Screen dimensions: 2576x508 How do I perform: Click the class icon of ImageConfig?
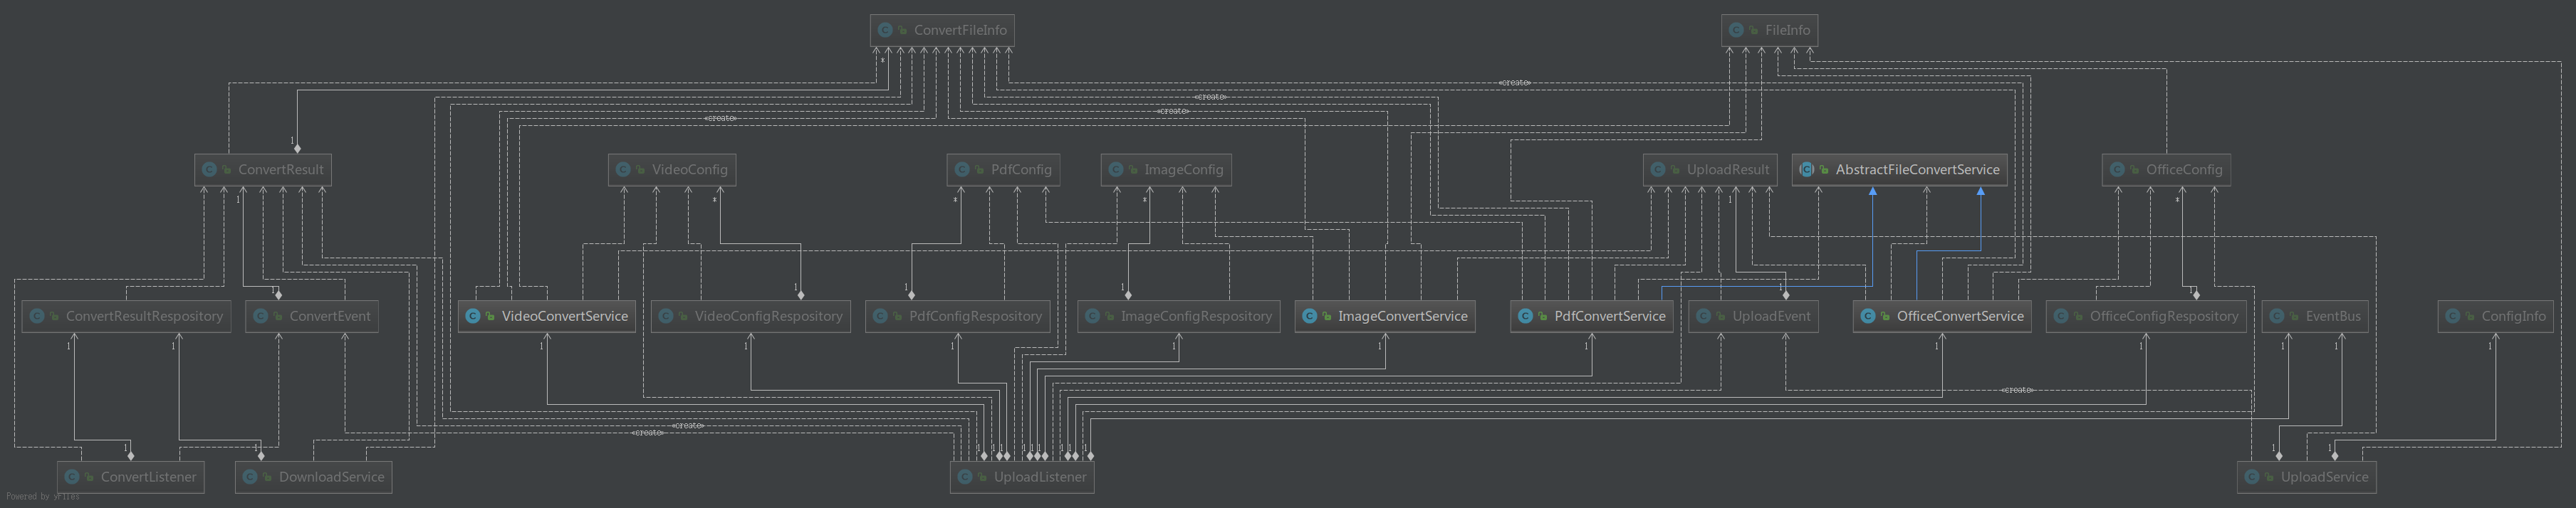[x=1116, y=169]
